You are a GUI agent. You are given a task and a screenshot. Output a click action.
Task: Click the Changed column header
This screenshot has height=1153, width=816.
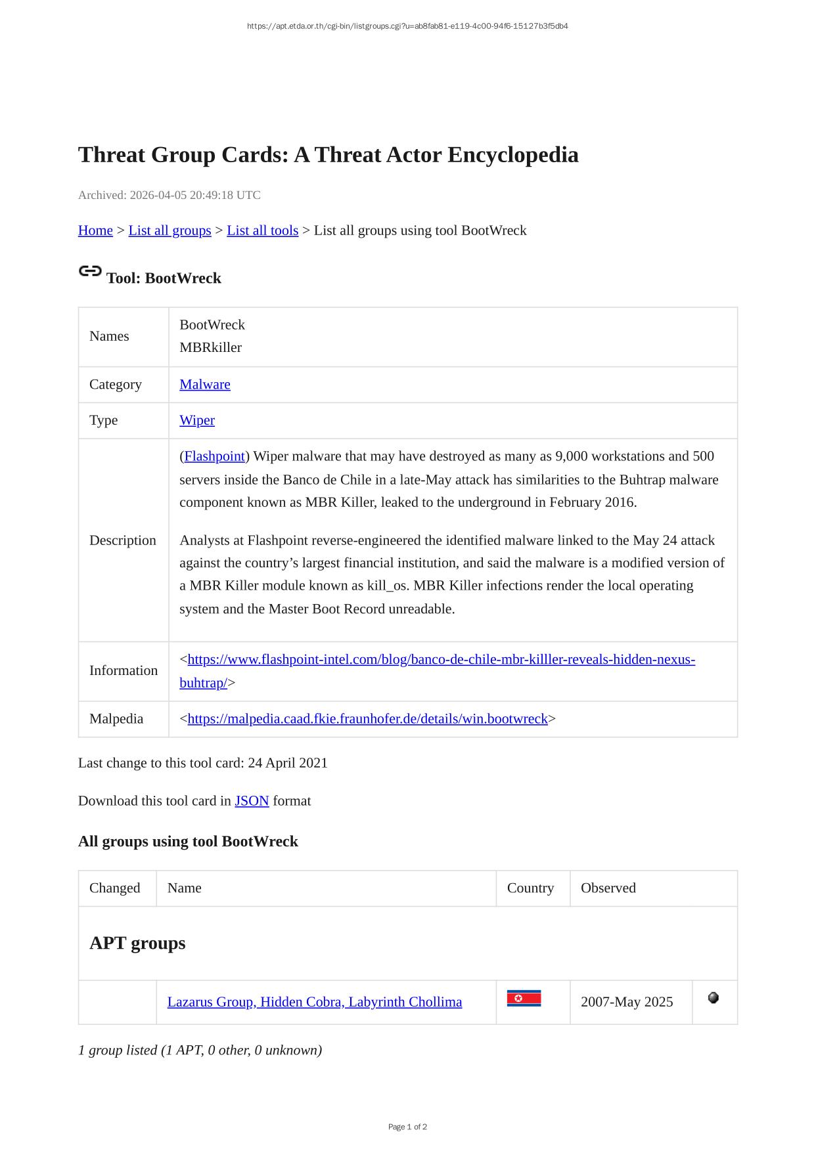pos(115,888)
